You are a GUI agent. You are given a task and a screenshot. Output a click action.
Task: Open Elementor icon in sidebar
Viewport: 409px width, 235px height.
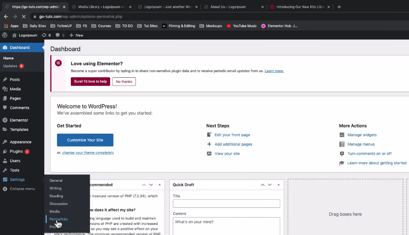(x=5, y=120)
